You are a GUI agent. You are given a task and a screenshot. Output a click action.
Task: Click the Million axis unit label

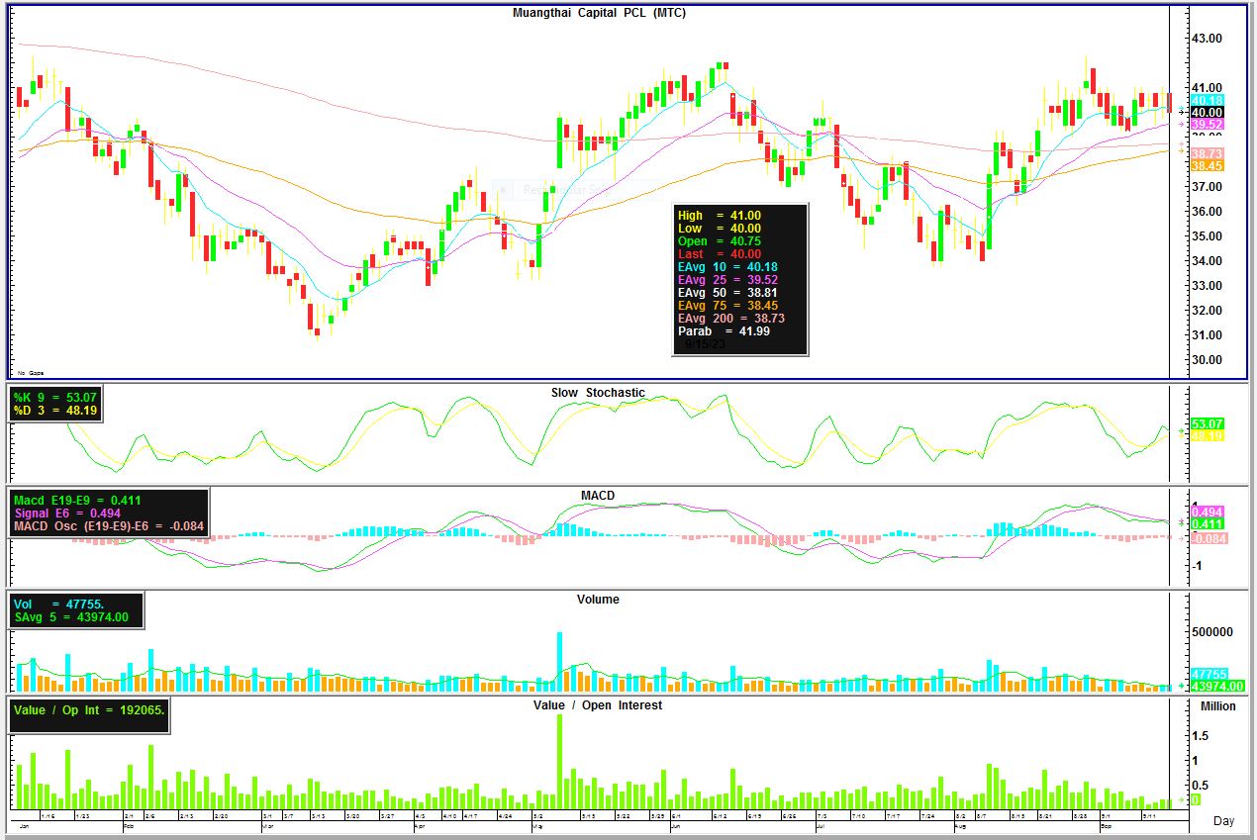pyautogui.click(x=1217, y=706)
